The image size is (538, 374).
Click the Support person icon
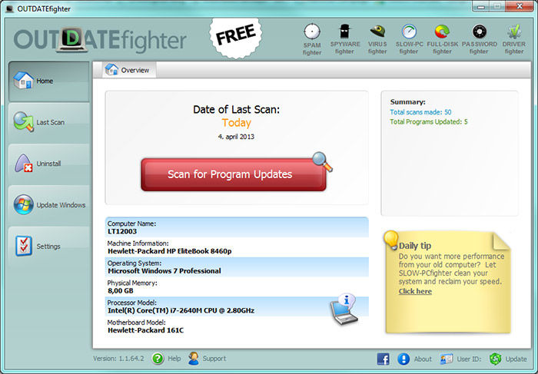tap(194, 359)
